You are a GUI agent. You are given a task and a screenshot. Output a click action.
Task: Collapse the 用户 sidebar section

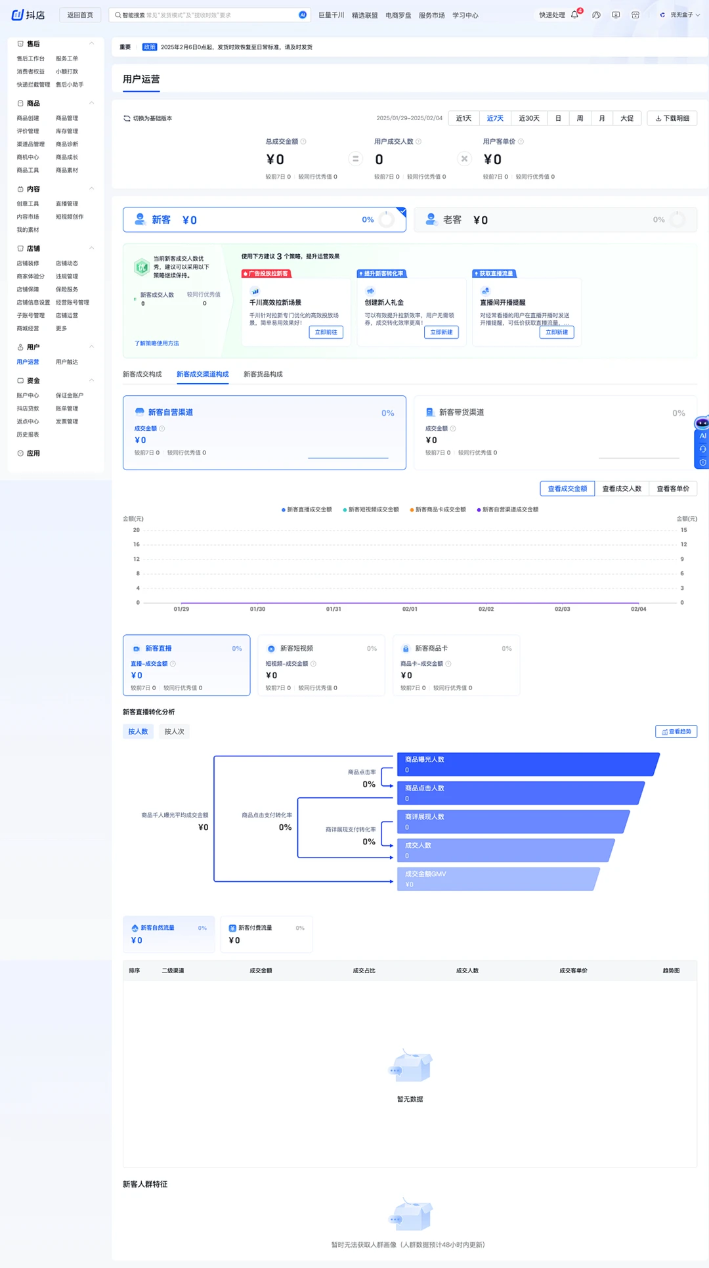click(91, 347)
